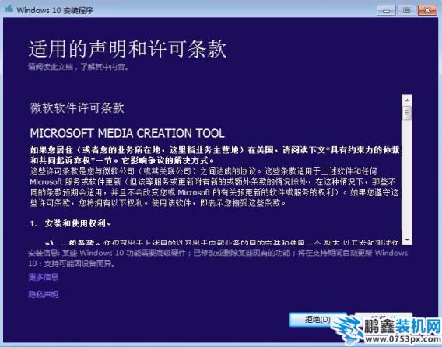The height and width of the screenshot is (347, 442).
Task: Click the MICROSOFT MEDIA CREATION TOOL heading
Action: (127, 133)
